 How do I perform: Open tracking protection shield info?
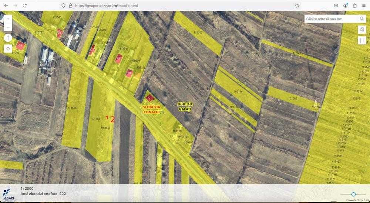[x=63, y=6]
